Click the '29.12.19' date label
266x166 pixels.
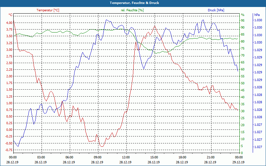pyautogui.click(x=238, y=162)
